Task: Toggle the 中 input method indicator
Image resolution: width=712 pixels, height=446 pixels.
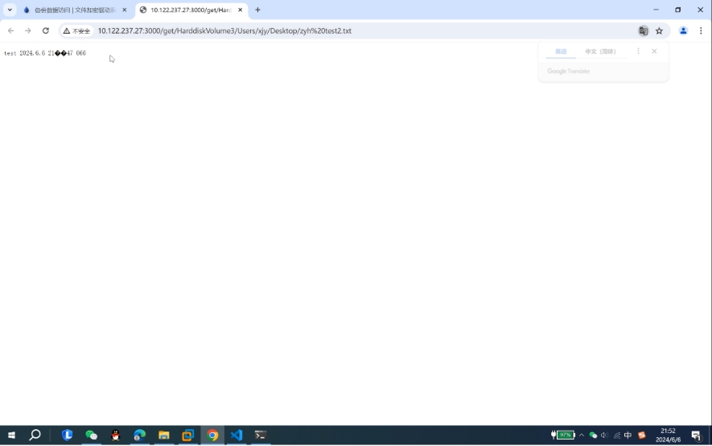Action: (x=628, y=435)
